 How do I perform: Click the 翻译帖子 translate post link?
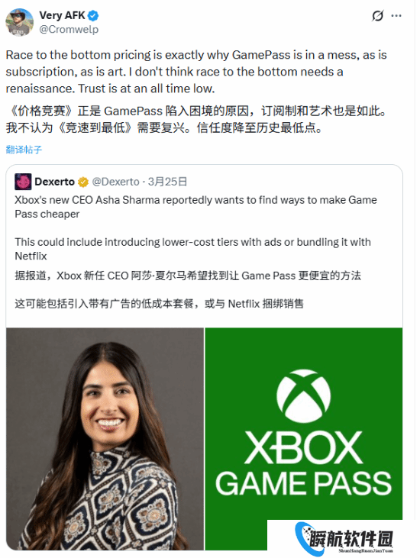[x=24, y=150]
